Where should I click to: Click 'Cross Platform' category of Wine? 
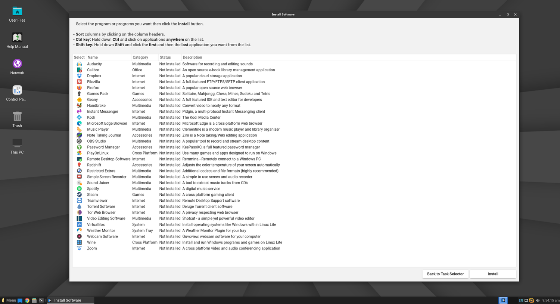tap(145, 242)
